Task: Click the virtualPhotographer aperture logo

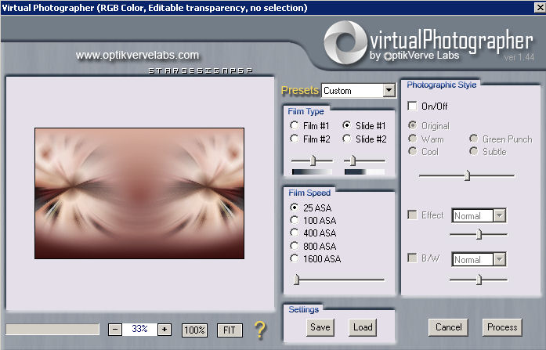Action: 345,42
